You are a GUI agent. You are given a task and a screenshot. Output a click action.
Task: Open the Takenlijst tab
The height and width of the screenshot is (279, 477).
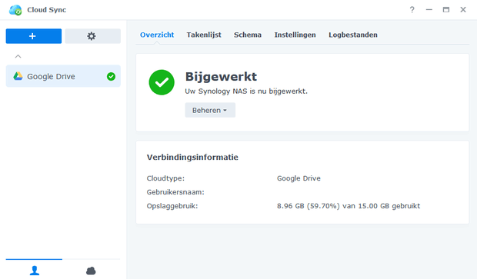(x=204, y=35)
